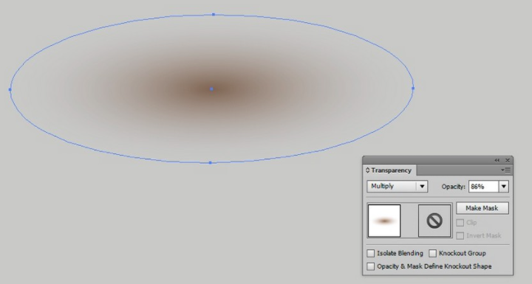The height and width of the screenshot is (284, 532).
Task: Click the Opacity 86% input field
Action: (x=483, y=187)
